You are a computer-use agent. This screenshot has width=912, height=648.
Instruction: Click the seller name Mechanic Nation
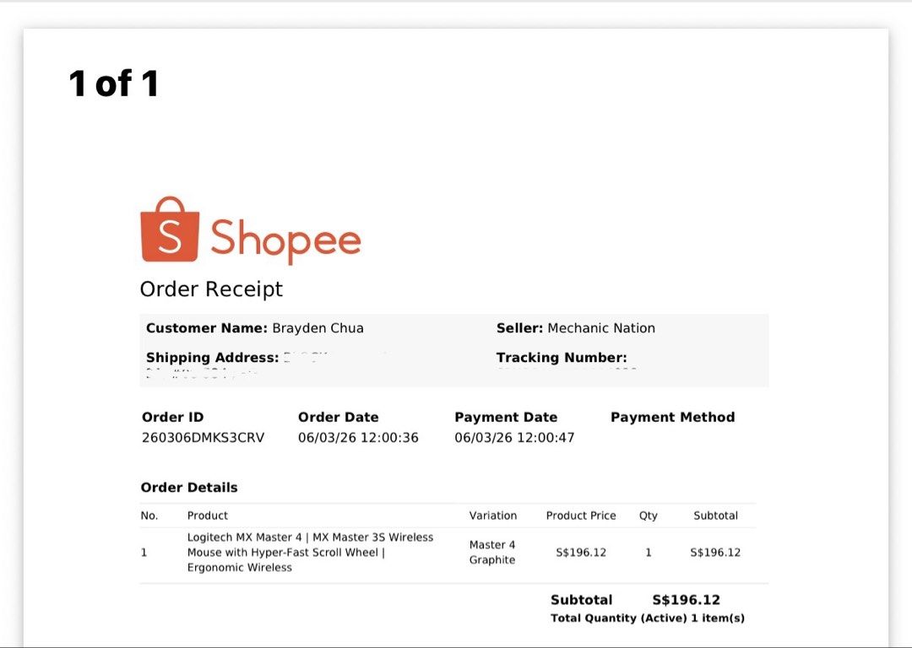click(601, 328)
